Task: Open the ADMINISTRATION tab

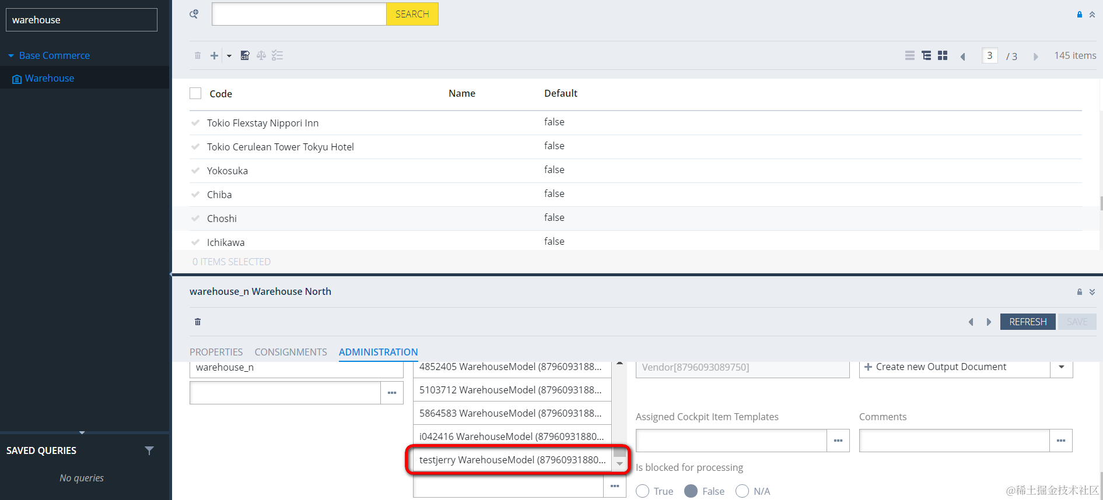Action: point(378,352)
